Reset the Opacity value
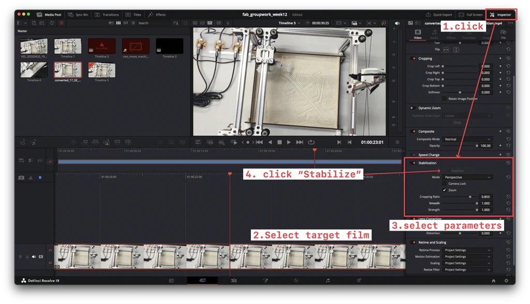Screen dimensions: 530x304 [x=508, y=146]
